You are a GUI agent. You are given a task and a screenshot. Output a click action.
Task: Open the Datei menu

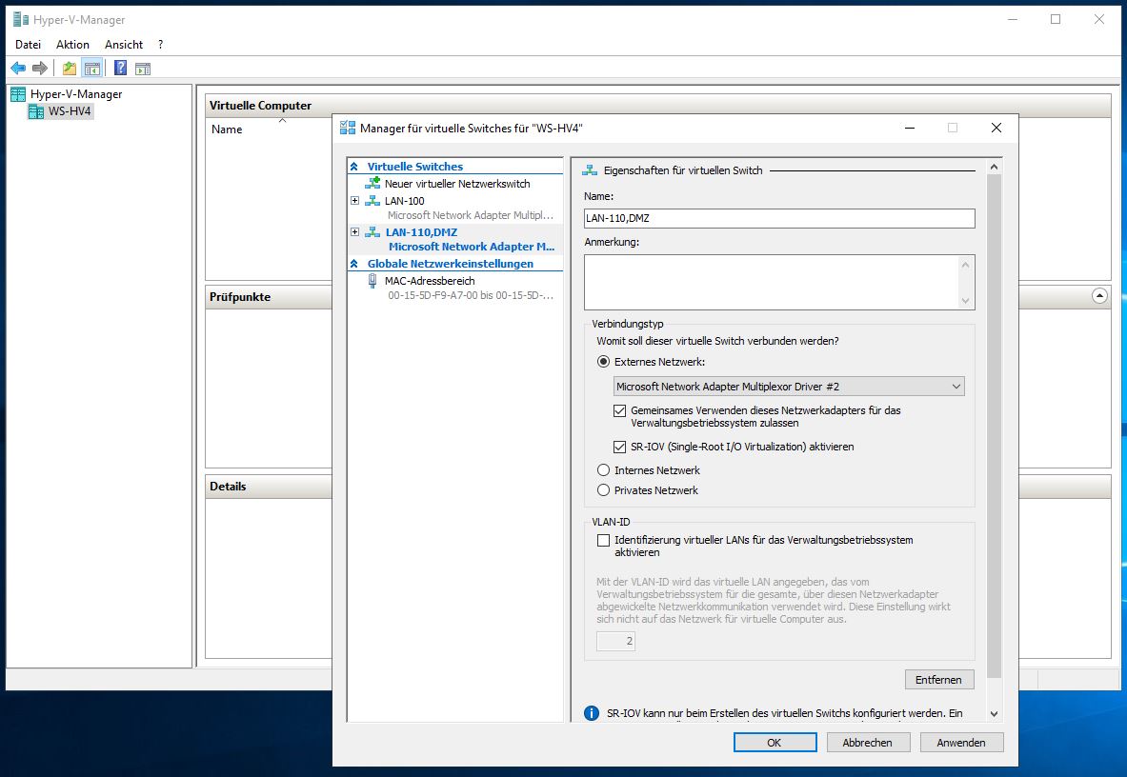coord(28,45)
